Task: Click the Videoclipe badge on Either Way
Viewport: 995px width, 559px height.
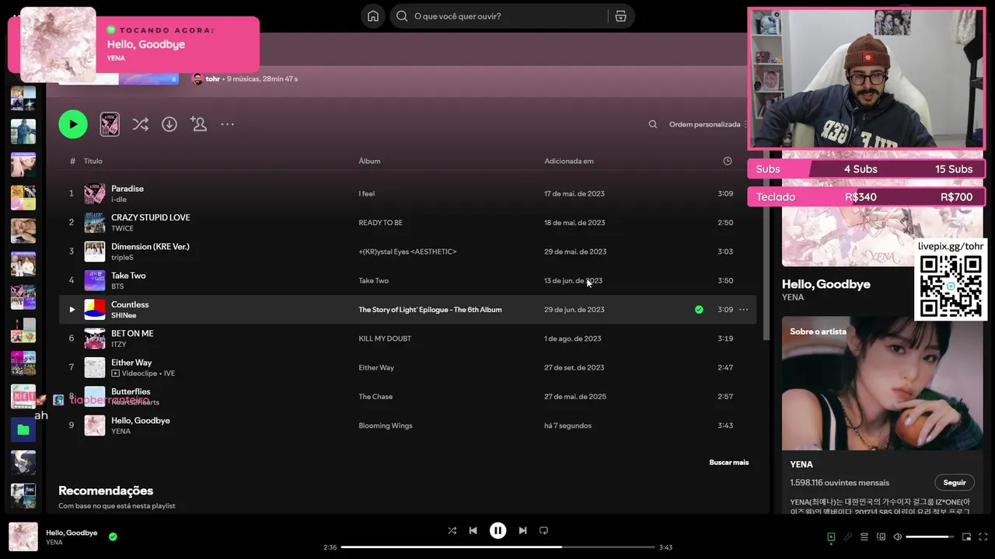Action: (134, 373)
